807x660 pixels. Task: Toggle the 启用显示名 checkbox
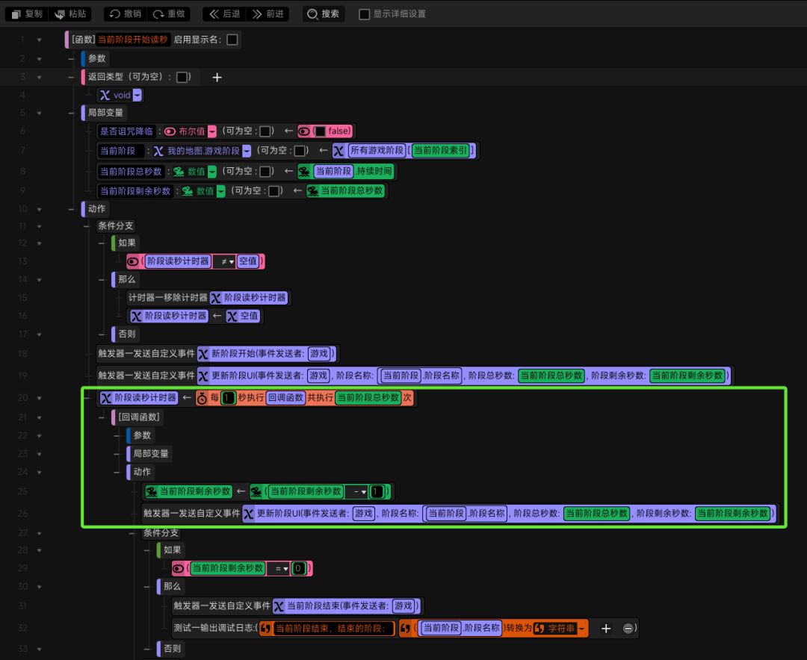pos(232,40)
